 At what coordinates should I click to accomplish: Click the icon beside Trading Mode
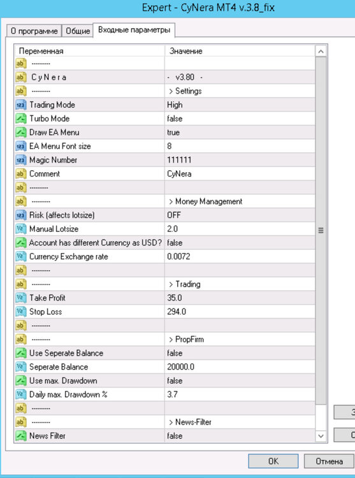click(x=21, y=105)
